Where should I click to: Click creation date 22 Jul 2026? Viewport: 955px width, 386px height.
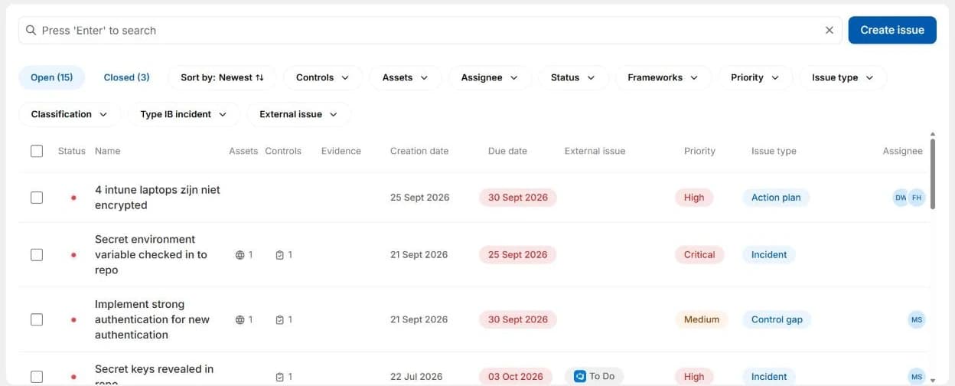[416, 377]
